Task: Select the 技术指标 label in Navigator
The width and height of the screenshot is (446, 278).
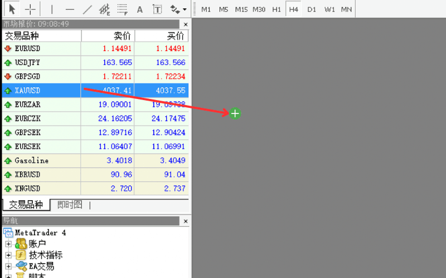Action: point(46,255)
